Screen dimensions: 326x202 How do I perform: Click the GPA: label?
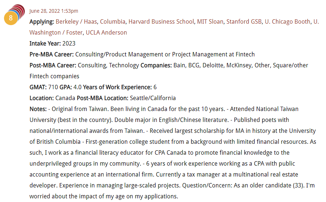pyautogui.click(x=66, y=87)
